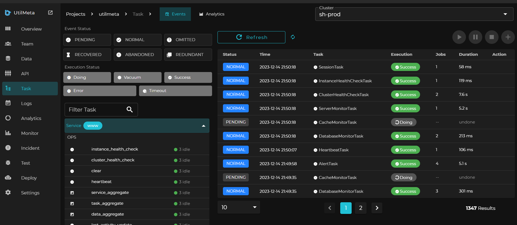Viewport: 517px width, 225px height.
Task: Open the page size 10 dropdown
Action: [x=239, y=207]
